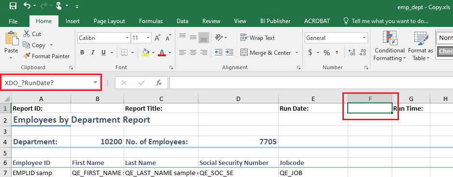Click Merge & Center button
Viewport: 453px width, 177px height.
tap(266, 53)
